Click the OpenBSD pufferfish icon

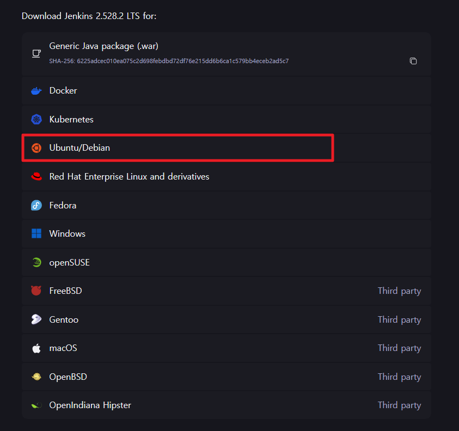tap(36, 377)
